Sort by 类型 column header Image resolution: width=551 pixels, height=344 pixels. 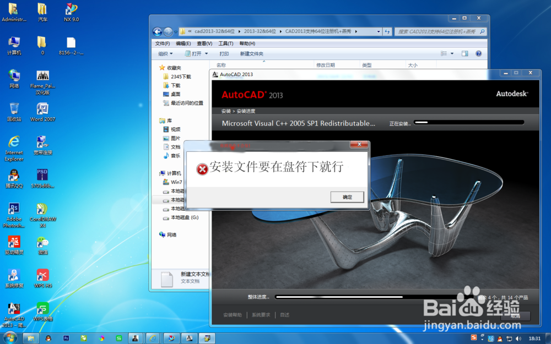pyautogui.click(x=367, y=65)
